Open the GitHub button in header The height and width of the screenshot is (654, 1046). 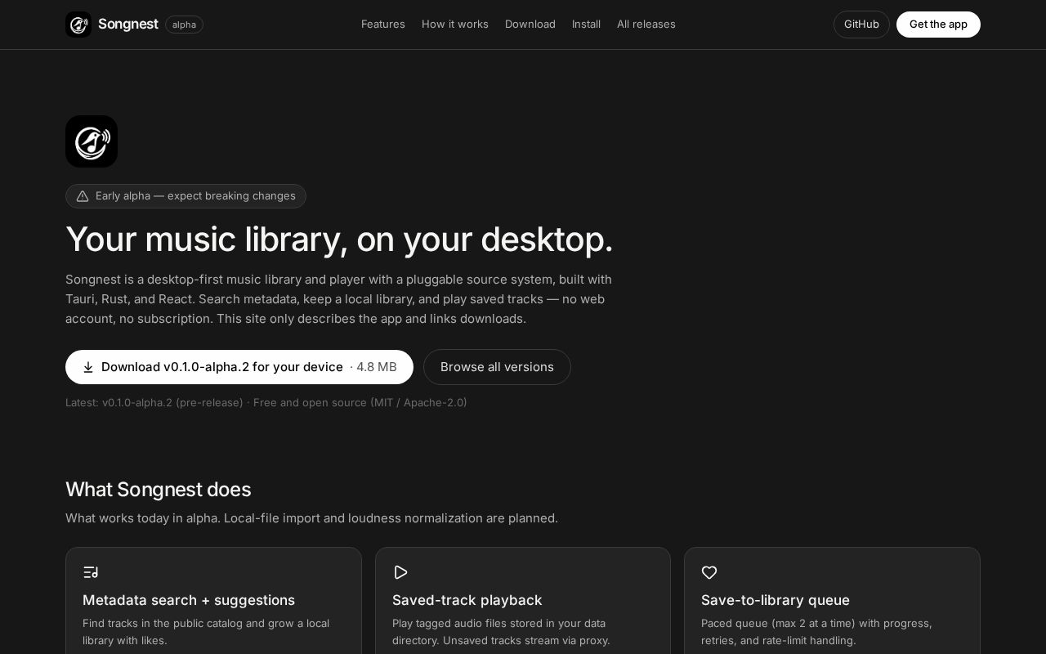(x=861, y=25)
